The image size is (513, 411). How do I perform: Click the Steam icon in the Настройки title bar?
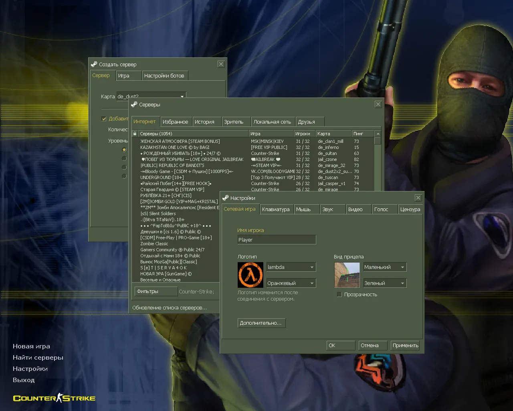click(x=225, y=197)
